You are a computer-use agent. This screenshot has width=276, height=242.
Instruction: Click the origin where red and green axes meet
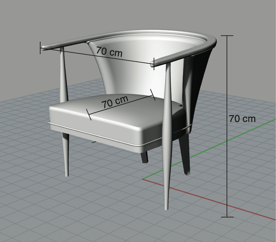tap(143, 179)
